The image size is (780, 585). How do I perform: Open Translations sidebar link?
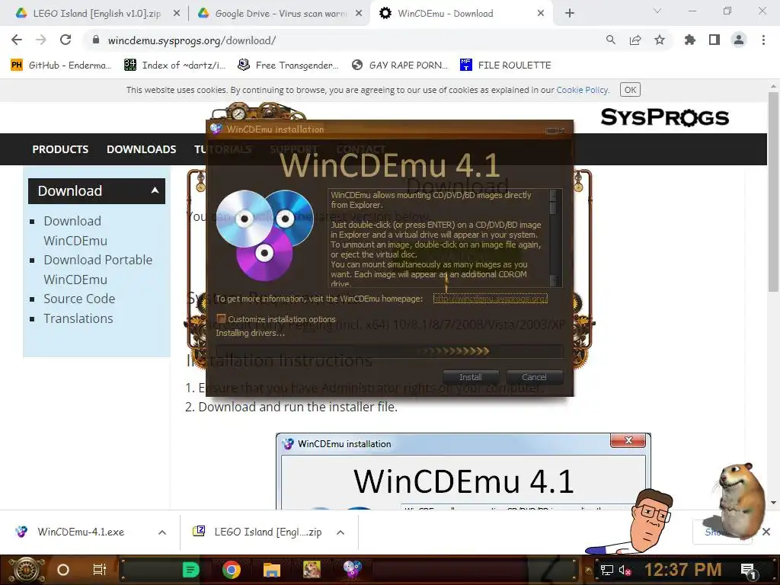click(x=78, y=318)
